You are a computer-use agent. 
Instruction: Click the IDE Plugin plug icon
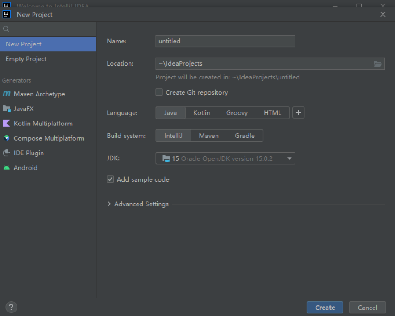tap(7, 153)
